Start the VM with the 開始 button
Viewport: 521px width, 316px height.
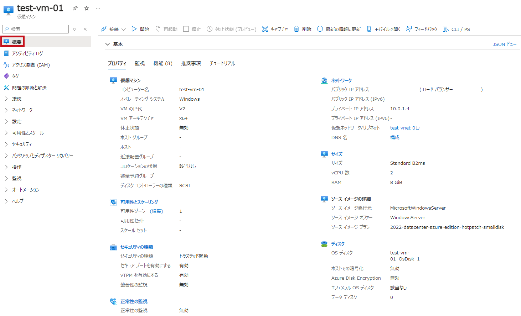pos(140,29)
